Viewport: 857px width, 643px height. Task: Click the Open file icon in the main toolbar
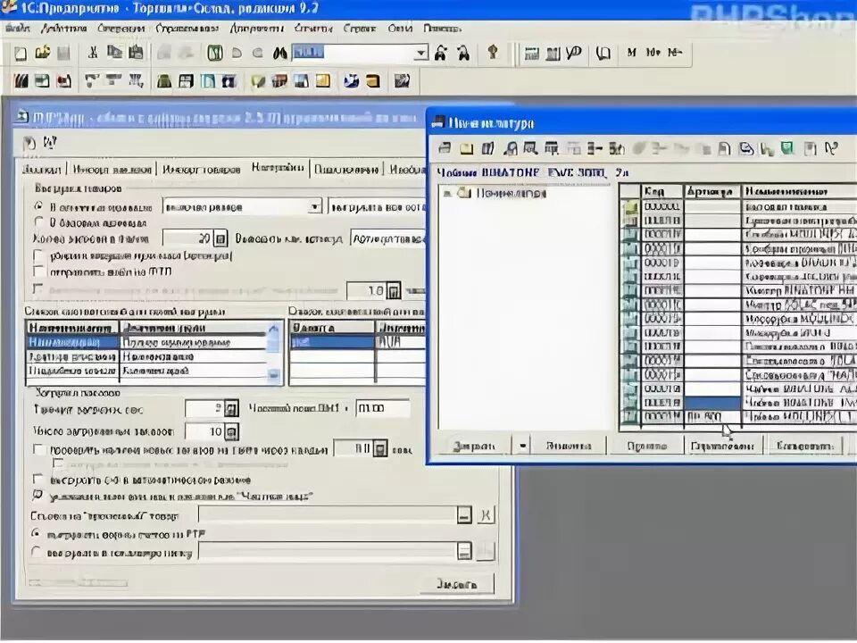coord(42,53)
